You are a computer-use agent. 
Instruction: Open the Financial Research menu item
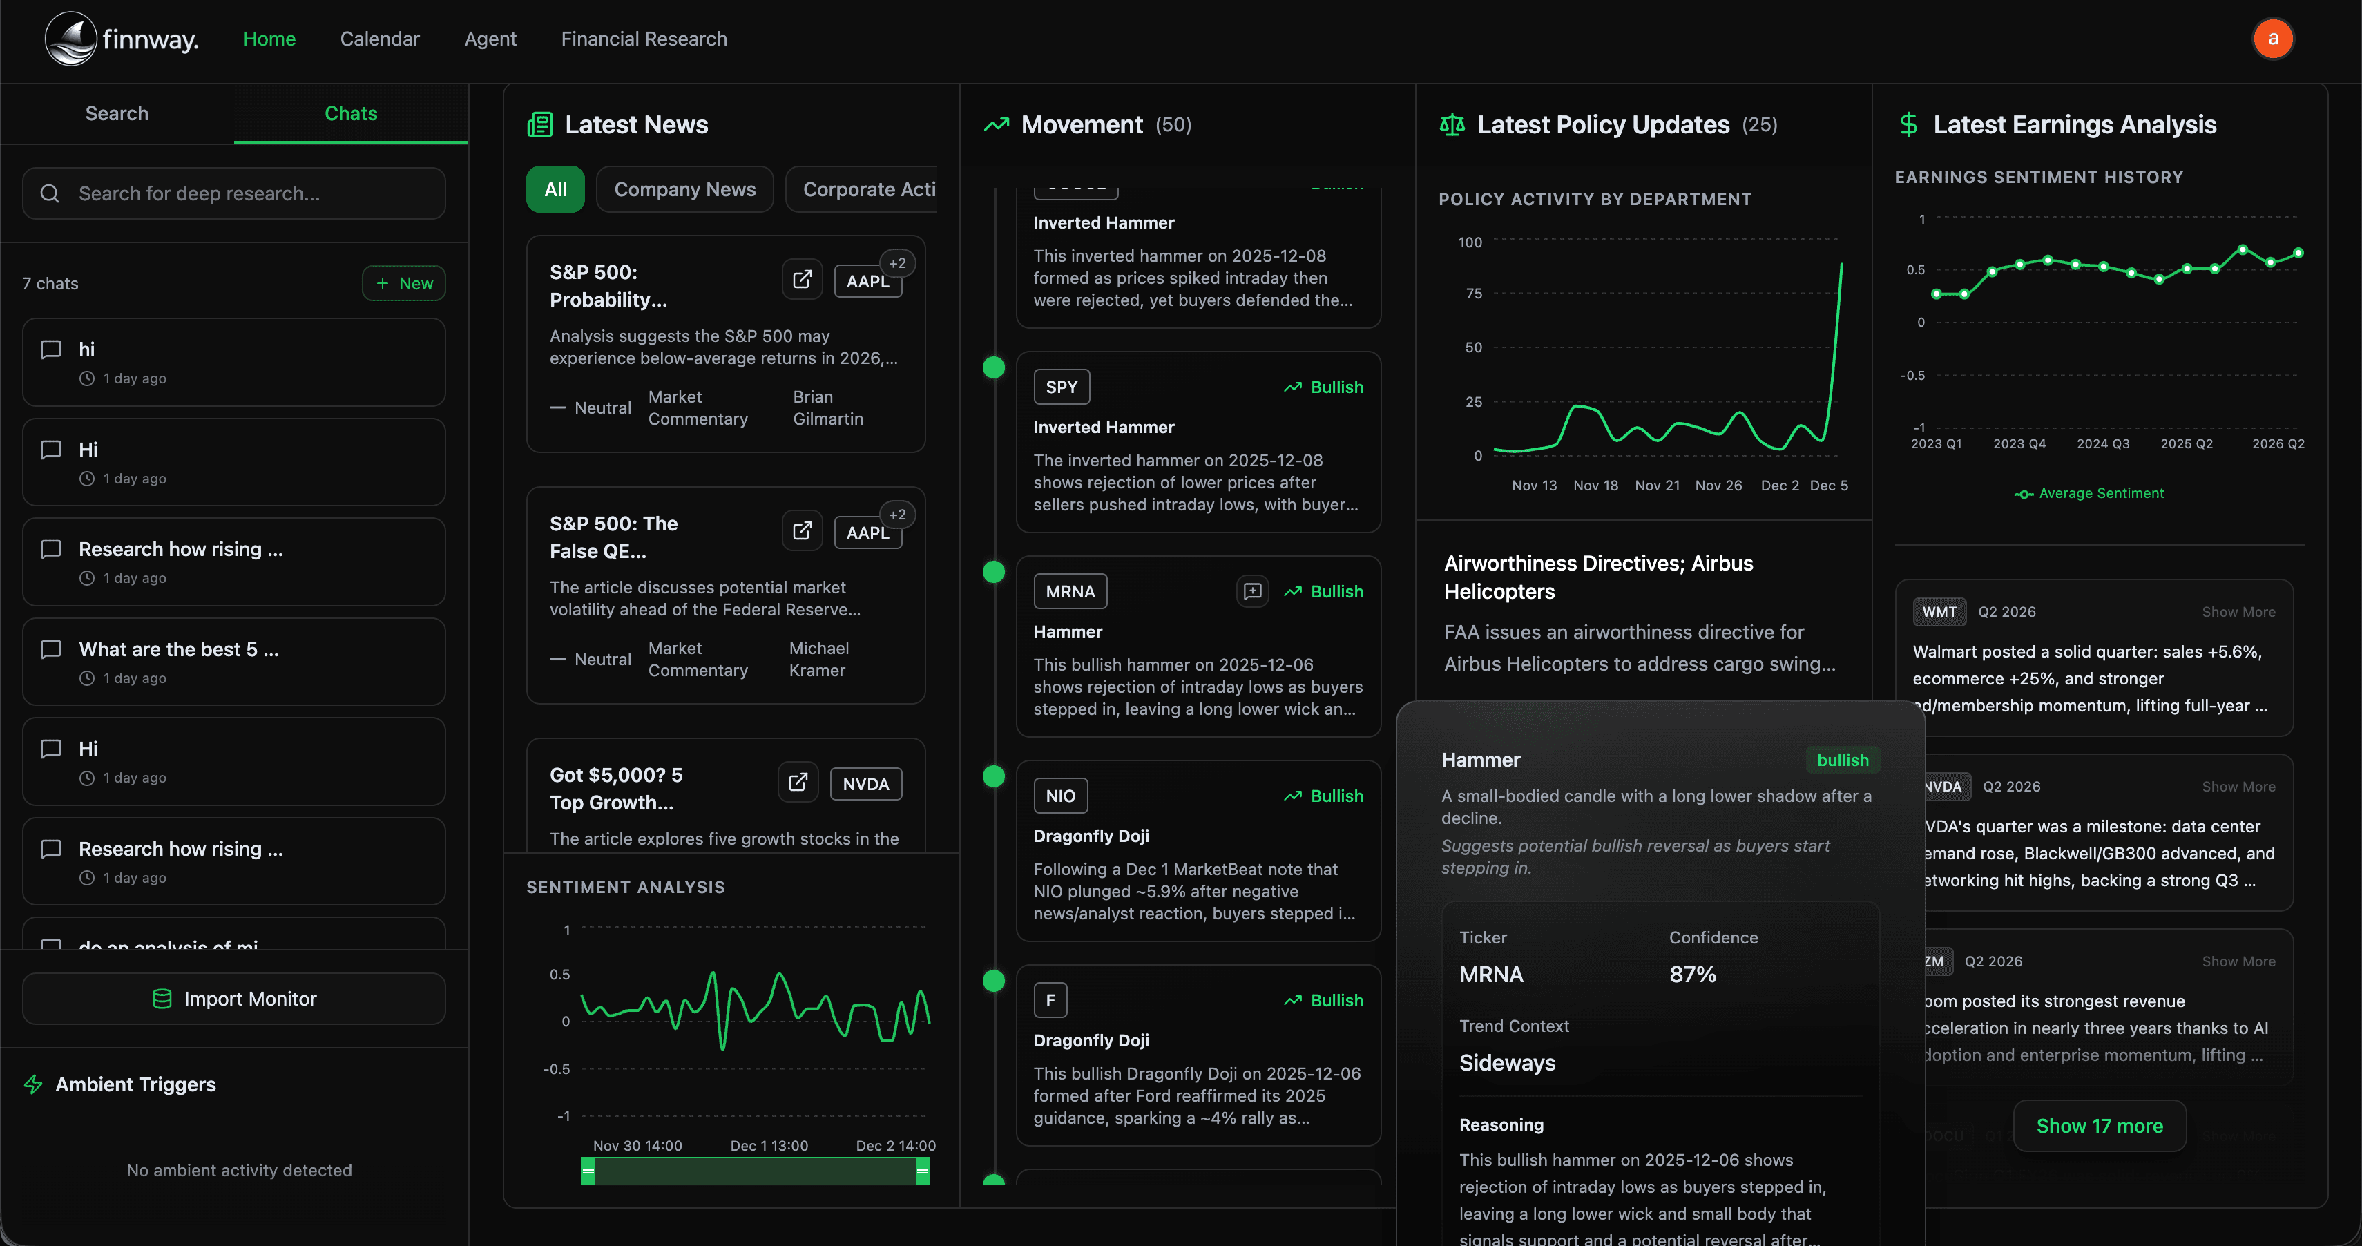[x=644, y=39]
